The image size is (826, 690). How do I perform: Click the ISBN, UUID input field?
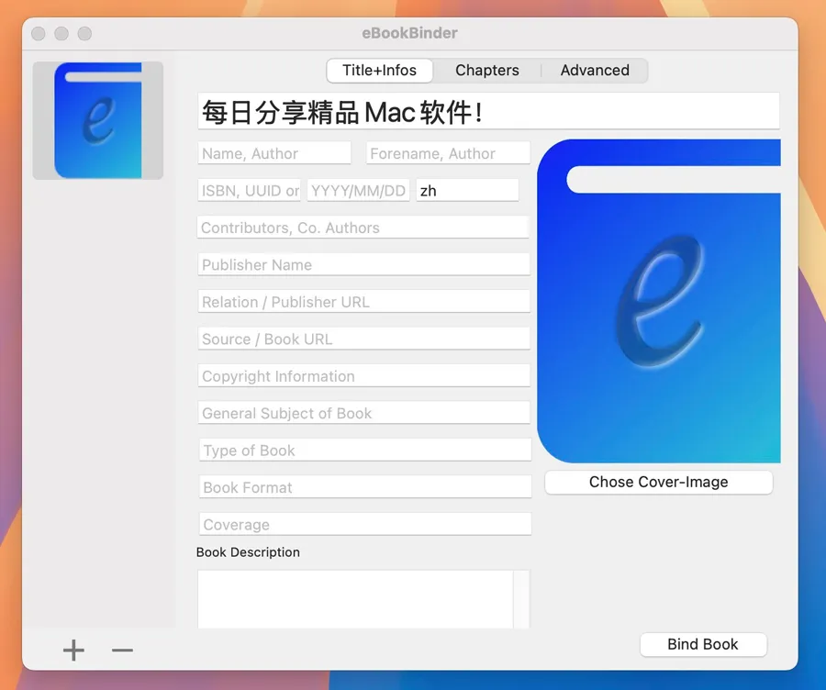pos(250,191)
